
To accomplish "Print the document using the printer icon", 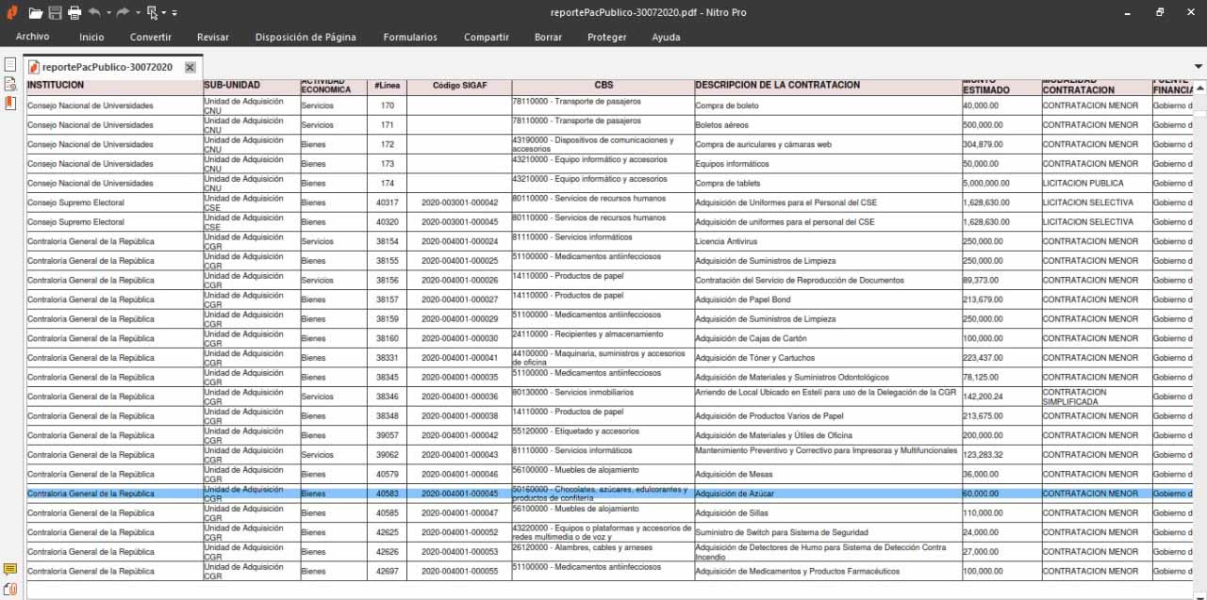I will (74, 13).
